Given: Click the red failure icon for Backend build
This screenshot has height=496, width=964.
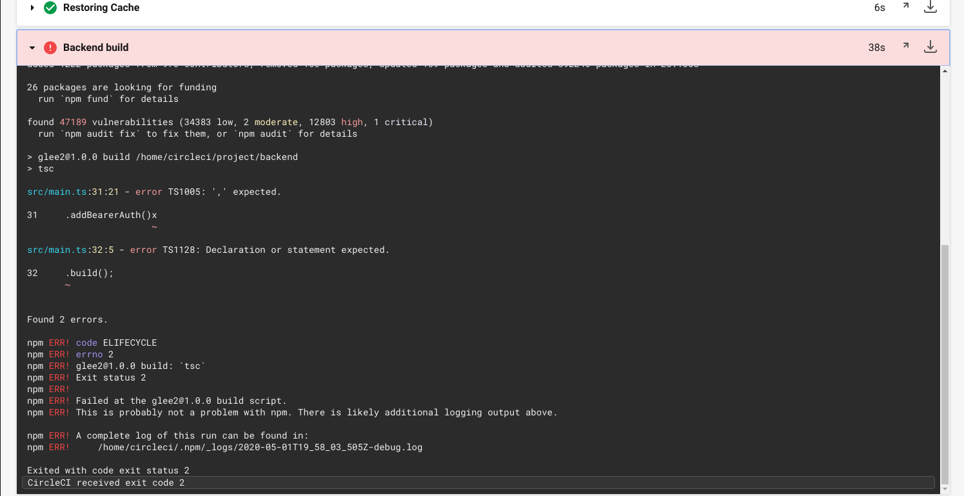Looking at the screenshot, I should click(x=50, y=48).
